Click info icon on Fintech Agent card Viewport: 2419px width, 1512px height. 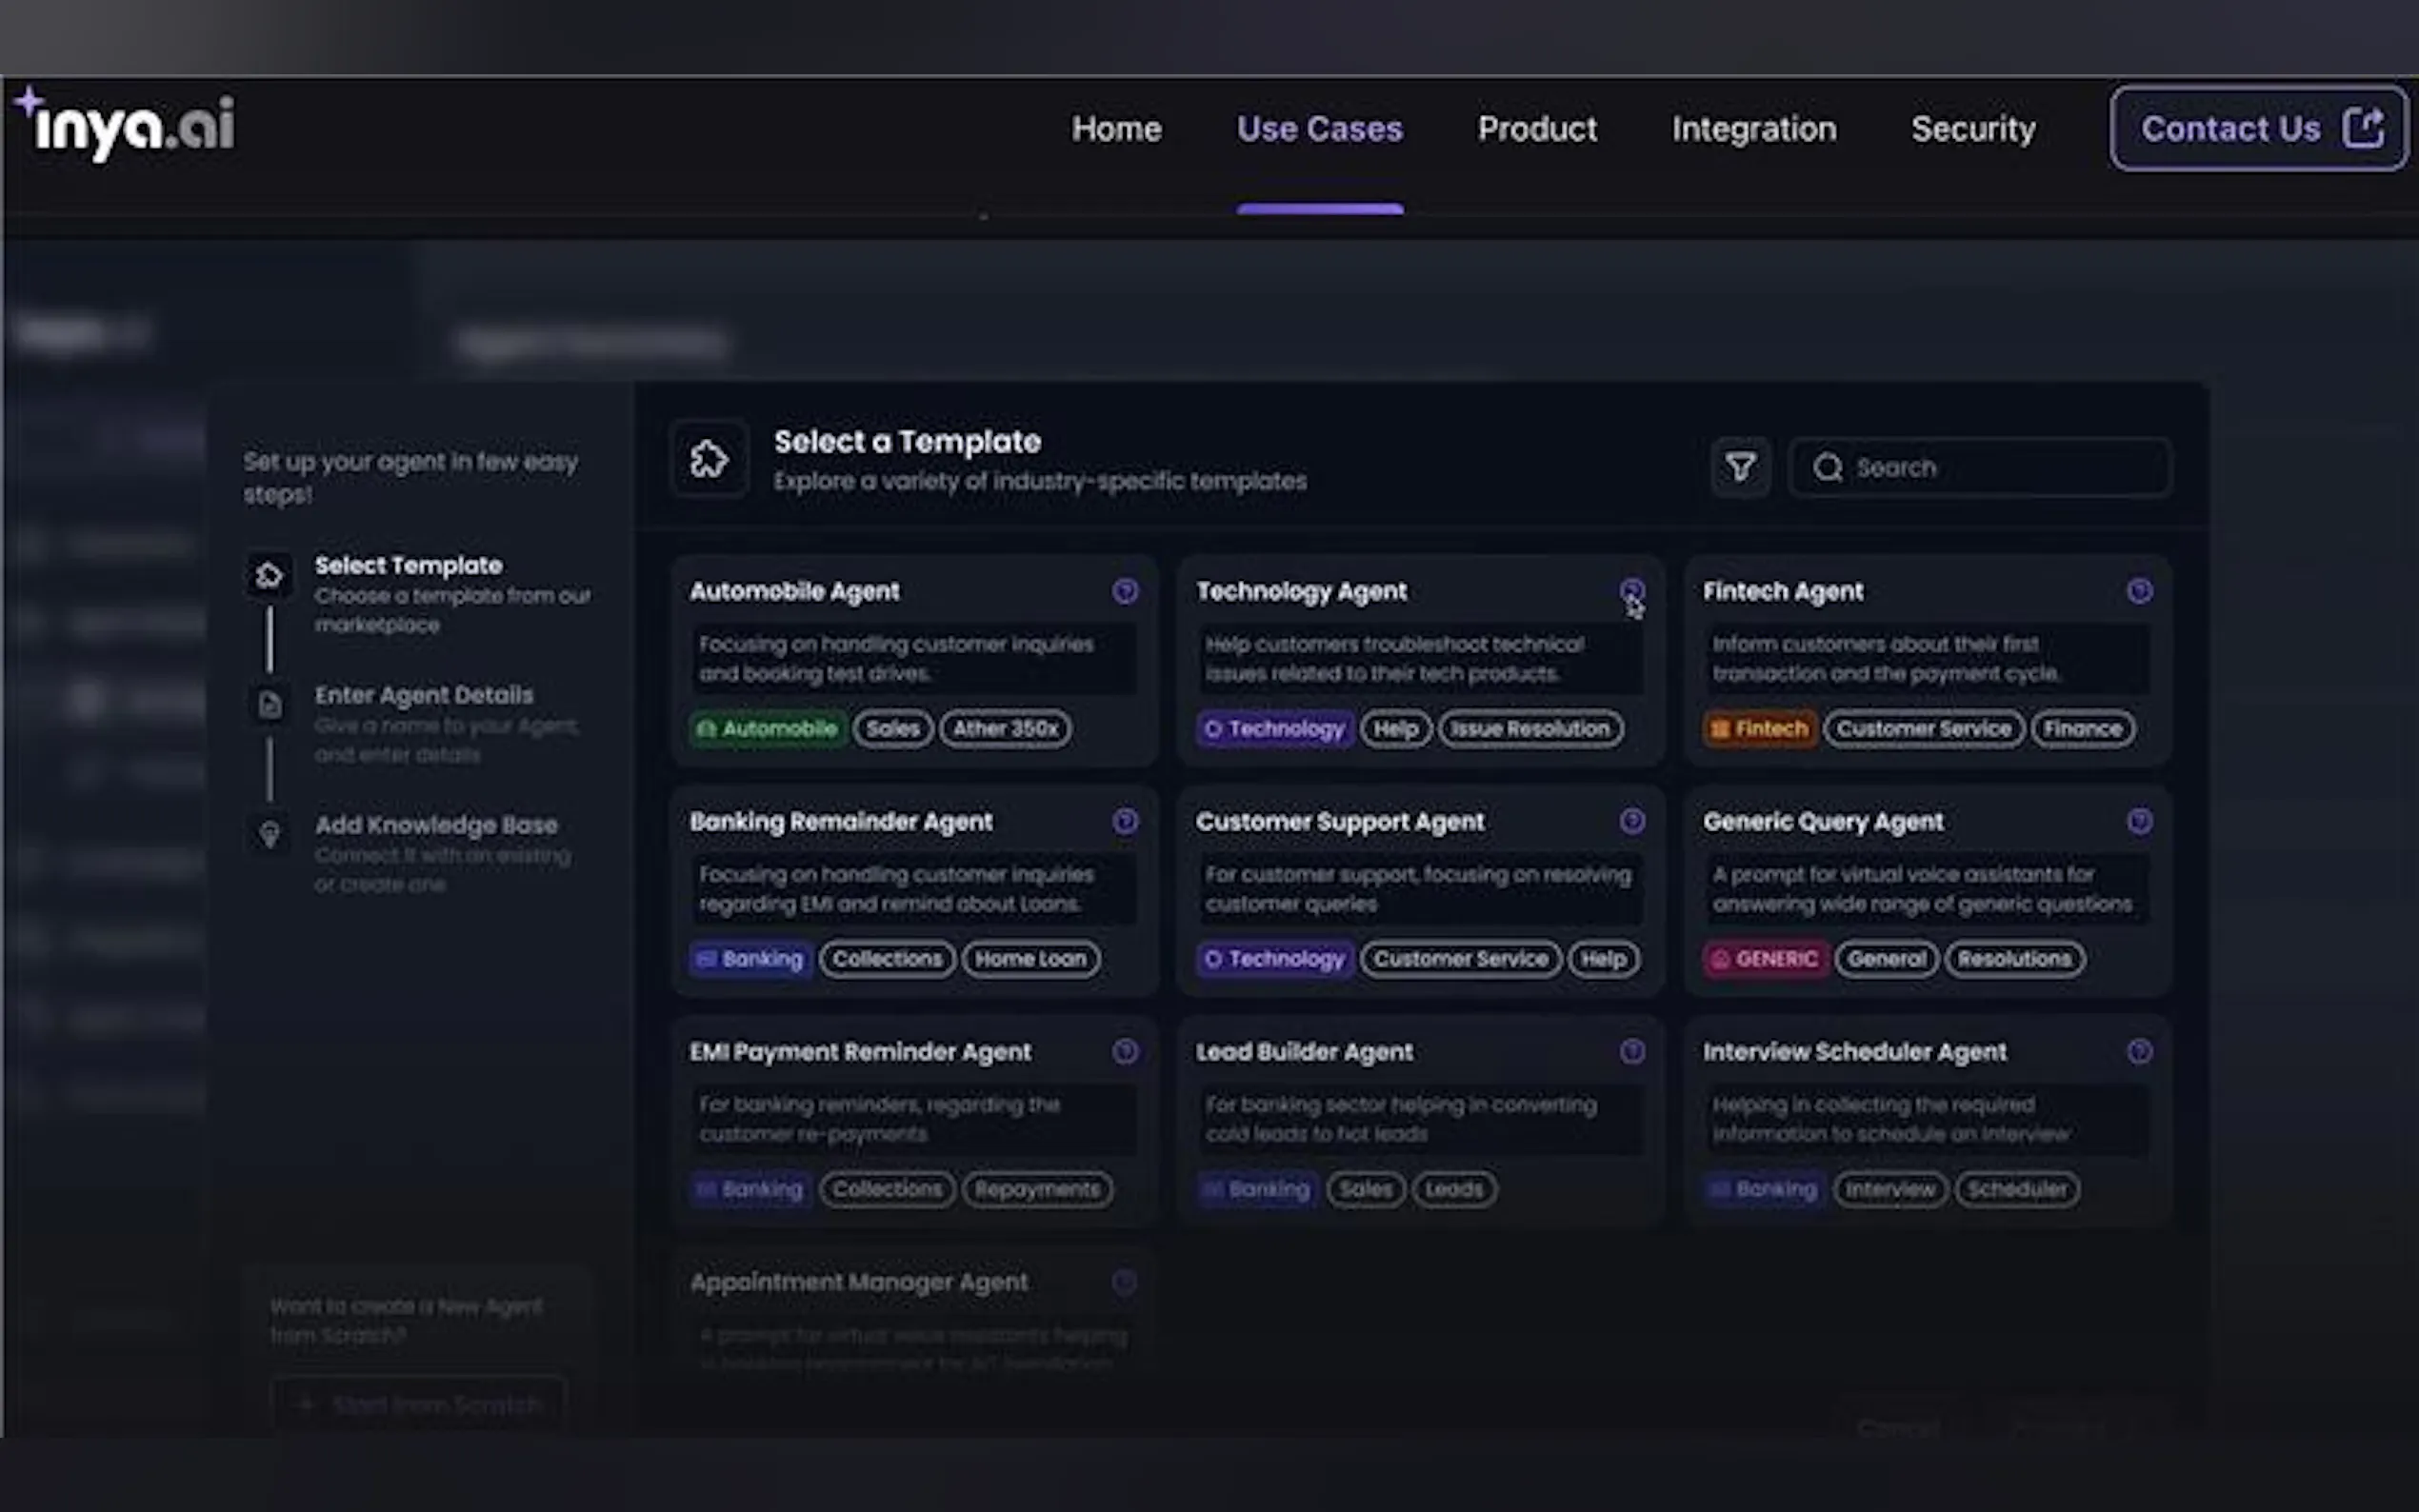2139,591
